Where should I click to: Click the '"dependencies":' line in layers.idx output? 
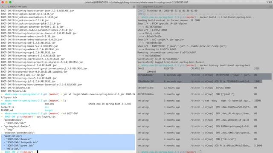tap(12, 120)
